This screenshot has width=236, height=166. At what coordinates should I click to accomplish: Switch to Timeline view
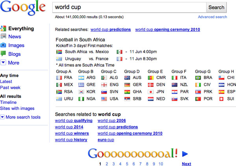[x=9, y=102]
